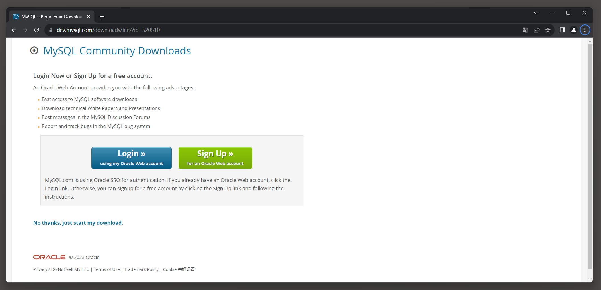Viewport: 601px width, 290px height.
Task: Reload the current page
Action: (37, 30)
